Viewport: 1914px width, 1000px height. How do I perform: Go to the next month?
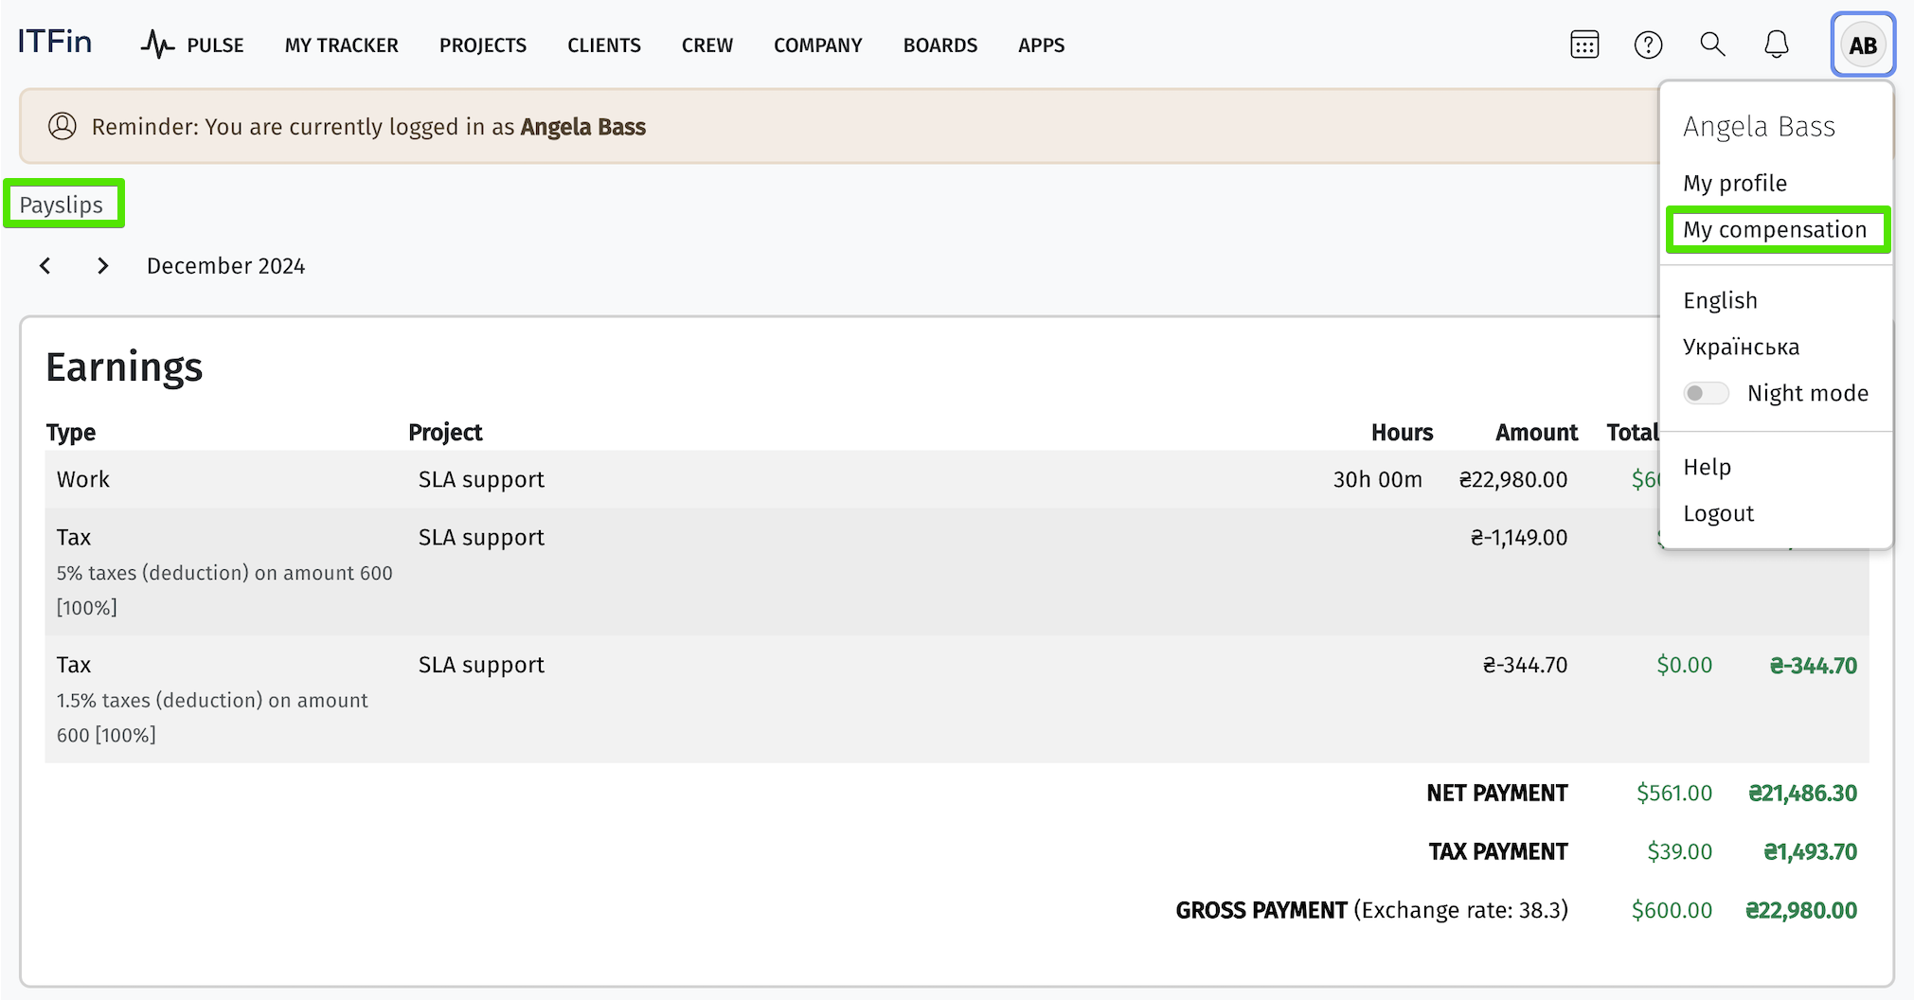[102, 266]
